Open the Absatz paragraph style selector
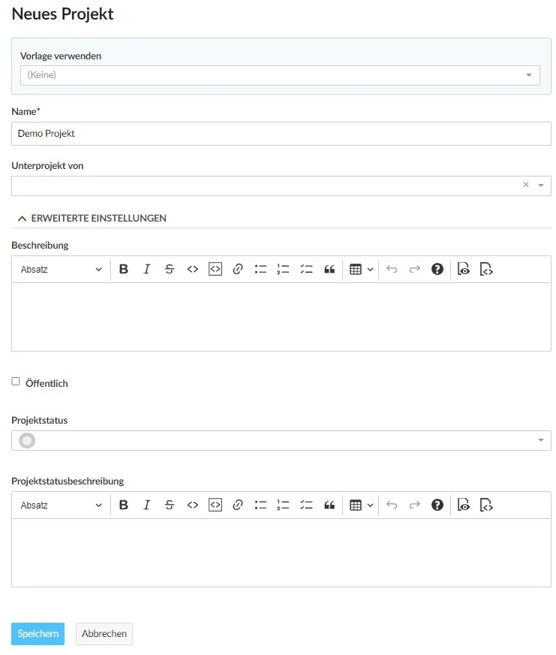The image size is (556, 655). click(60, 269)
